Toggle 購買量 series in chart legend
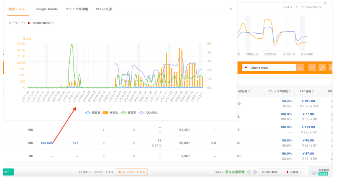 point(92,113)
